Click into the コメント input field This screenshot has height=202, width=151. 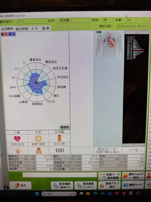(x=60, y=175)
